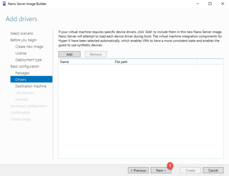This screenshot has width=229, height=176.
Task: Go to the Destination machine step
Action: click(x=31, y=86)
